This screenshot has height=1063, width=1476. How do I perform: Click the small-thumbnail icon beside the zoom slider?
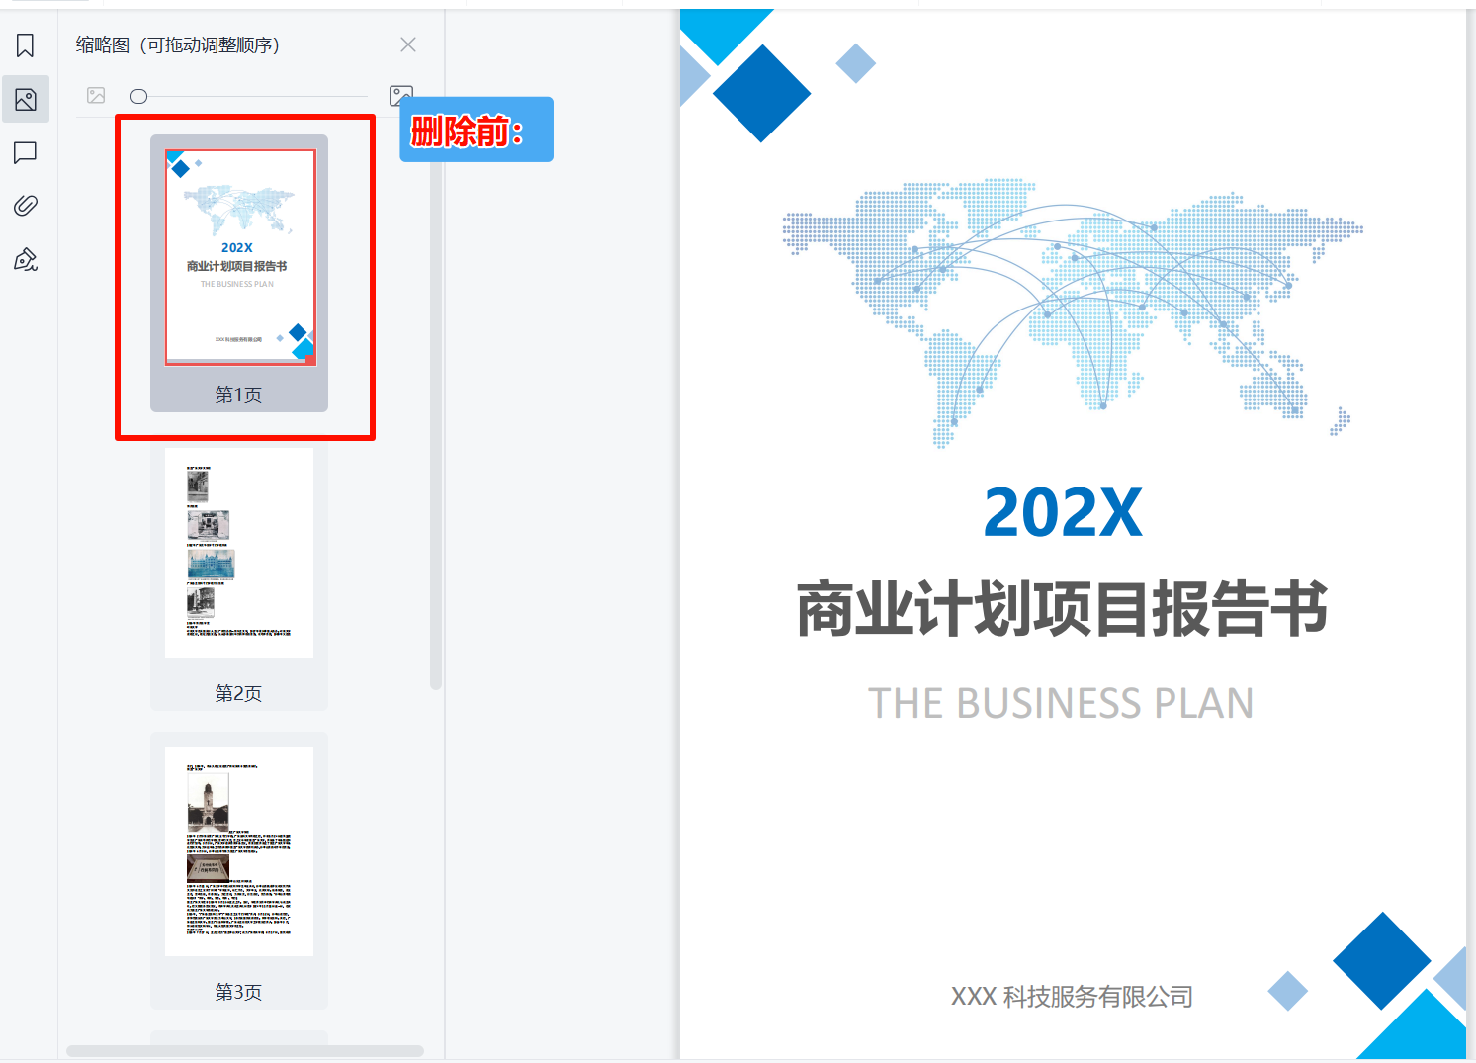pyautogui.click(x=96, y=95)
